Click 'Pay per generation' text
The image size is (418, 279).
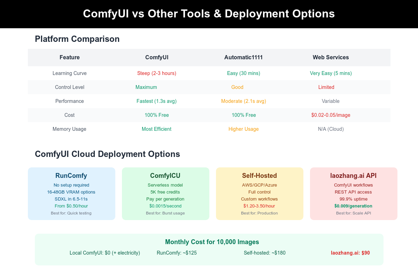165,199
